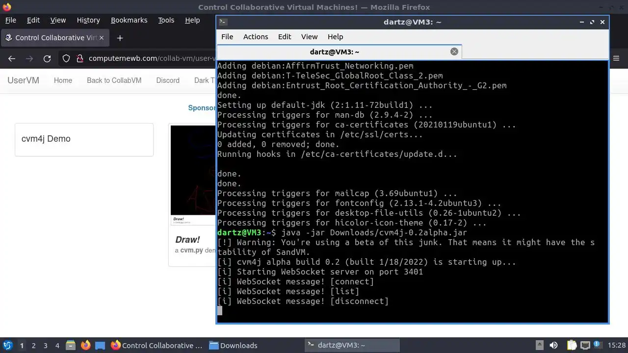Screen dimensions: 628x353
Task: Open terminal Edit menu
Action: point(285,37)
